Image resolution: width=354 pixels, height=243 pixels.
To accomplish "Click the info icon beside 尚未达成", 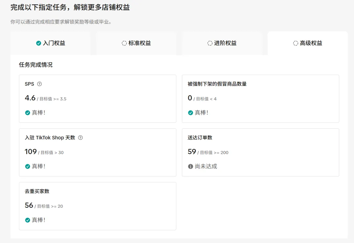I will [x=190, y=167].
